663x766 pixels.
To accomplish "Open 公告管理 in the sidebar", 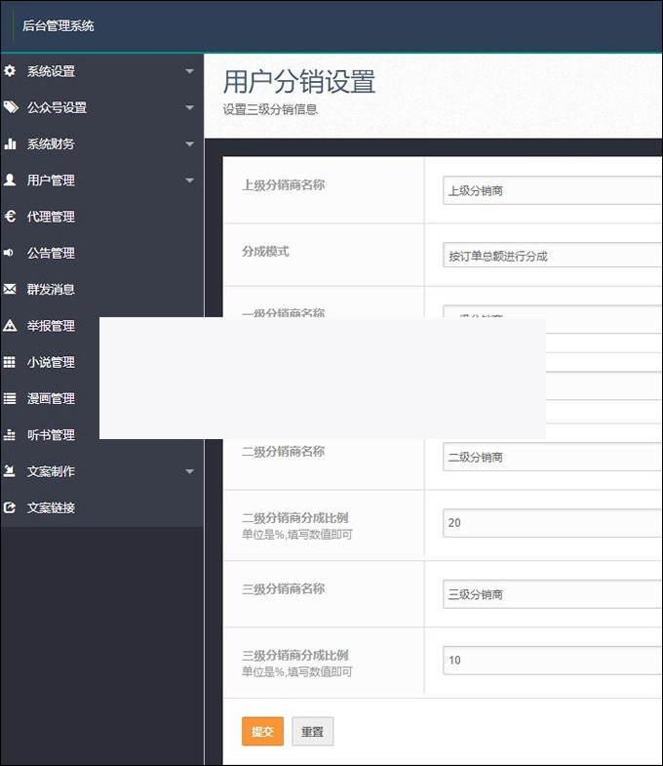I will pyautogui.click(x=51, y=253).
